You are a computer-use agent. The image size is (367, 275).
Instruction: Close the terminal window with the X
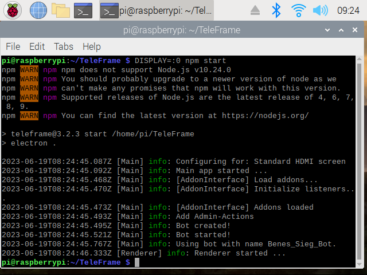click(x=355, y=30)
